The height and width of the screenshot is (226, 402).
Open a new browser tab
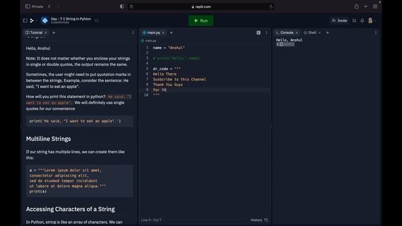[x=366, y=6]
